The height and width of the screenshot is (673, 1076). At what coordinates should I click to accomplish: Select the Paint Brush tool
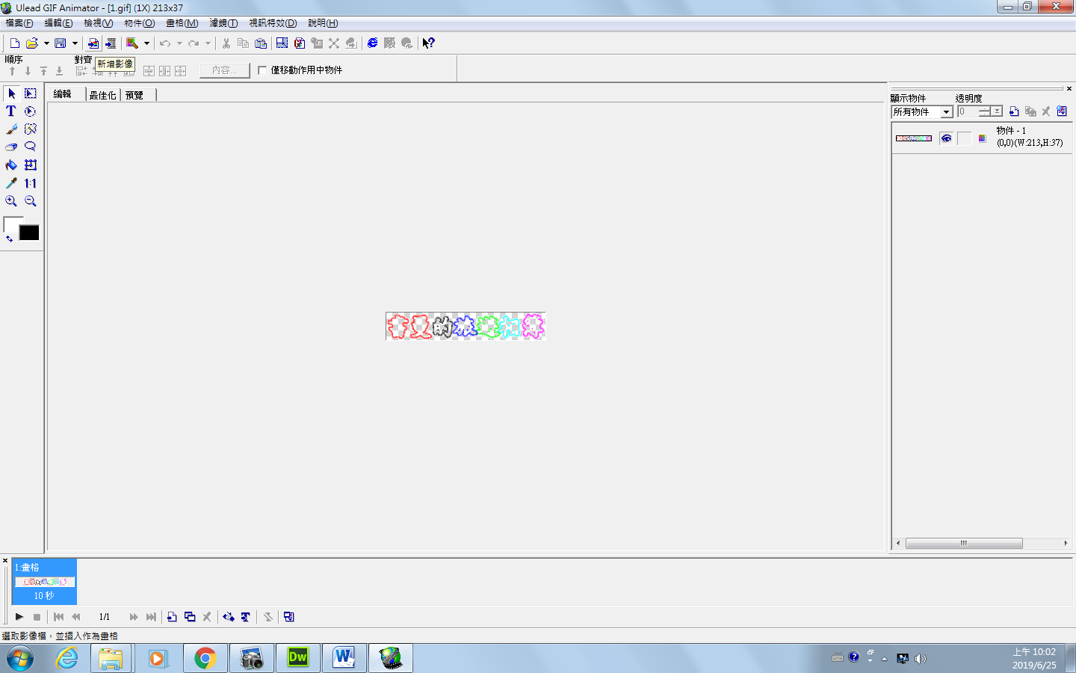pyautogui.click(x=11, y=129)
